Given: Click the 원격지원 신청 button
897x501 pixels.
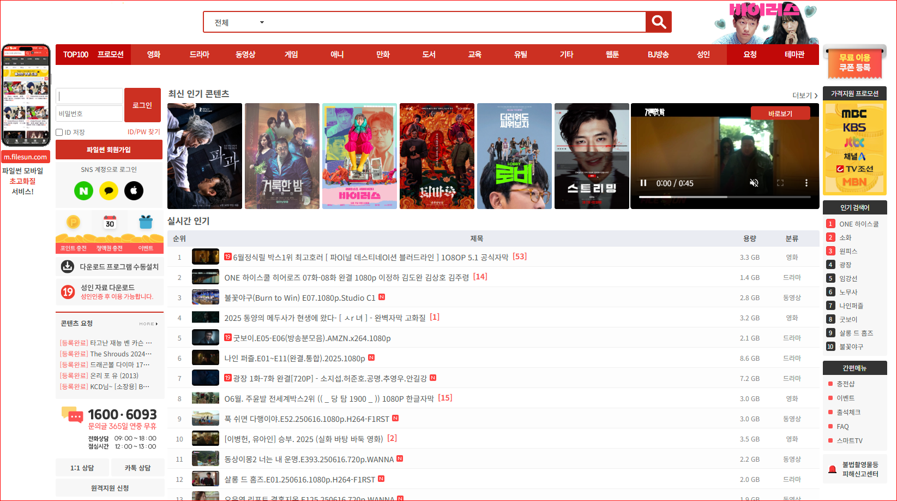Looking at the screenshot, I should click(110, 488).
